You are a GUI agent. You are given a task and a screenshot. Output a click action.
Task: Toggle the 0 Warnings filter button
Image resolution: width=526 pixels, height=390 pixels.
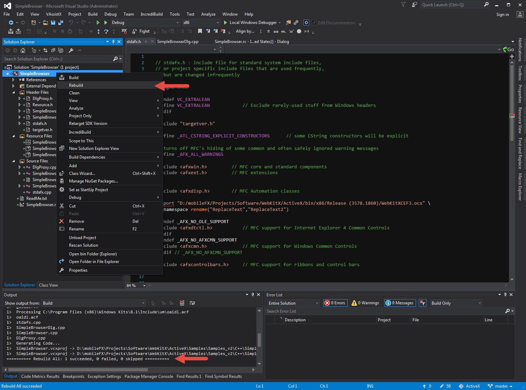pos(365,303)
